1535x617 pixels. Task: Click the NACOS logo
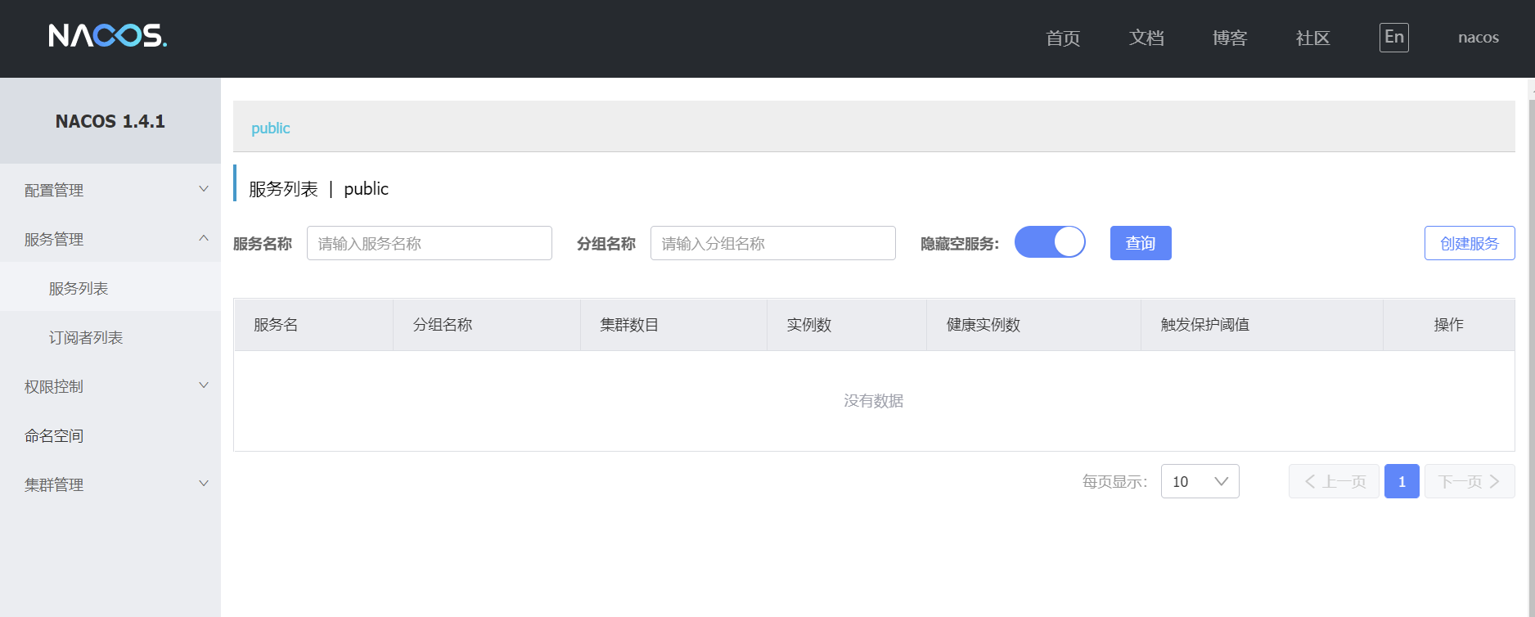pos(108,36)
